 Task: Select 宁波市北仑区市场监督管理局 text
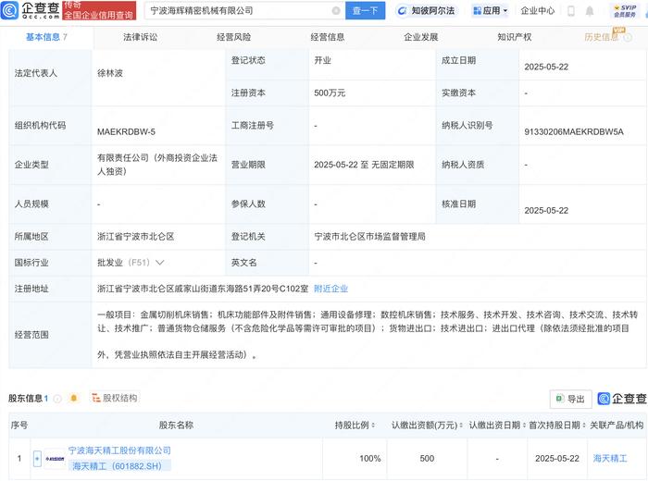click(x=369, y=237)
